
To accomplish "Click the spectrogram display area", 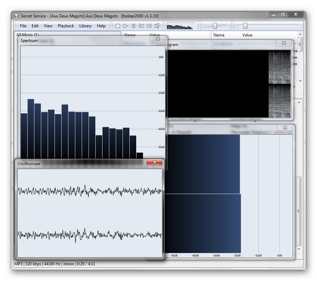I will (228, 84).
